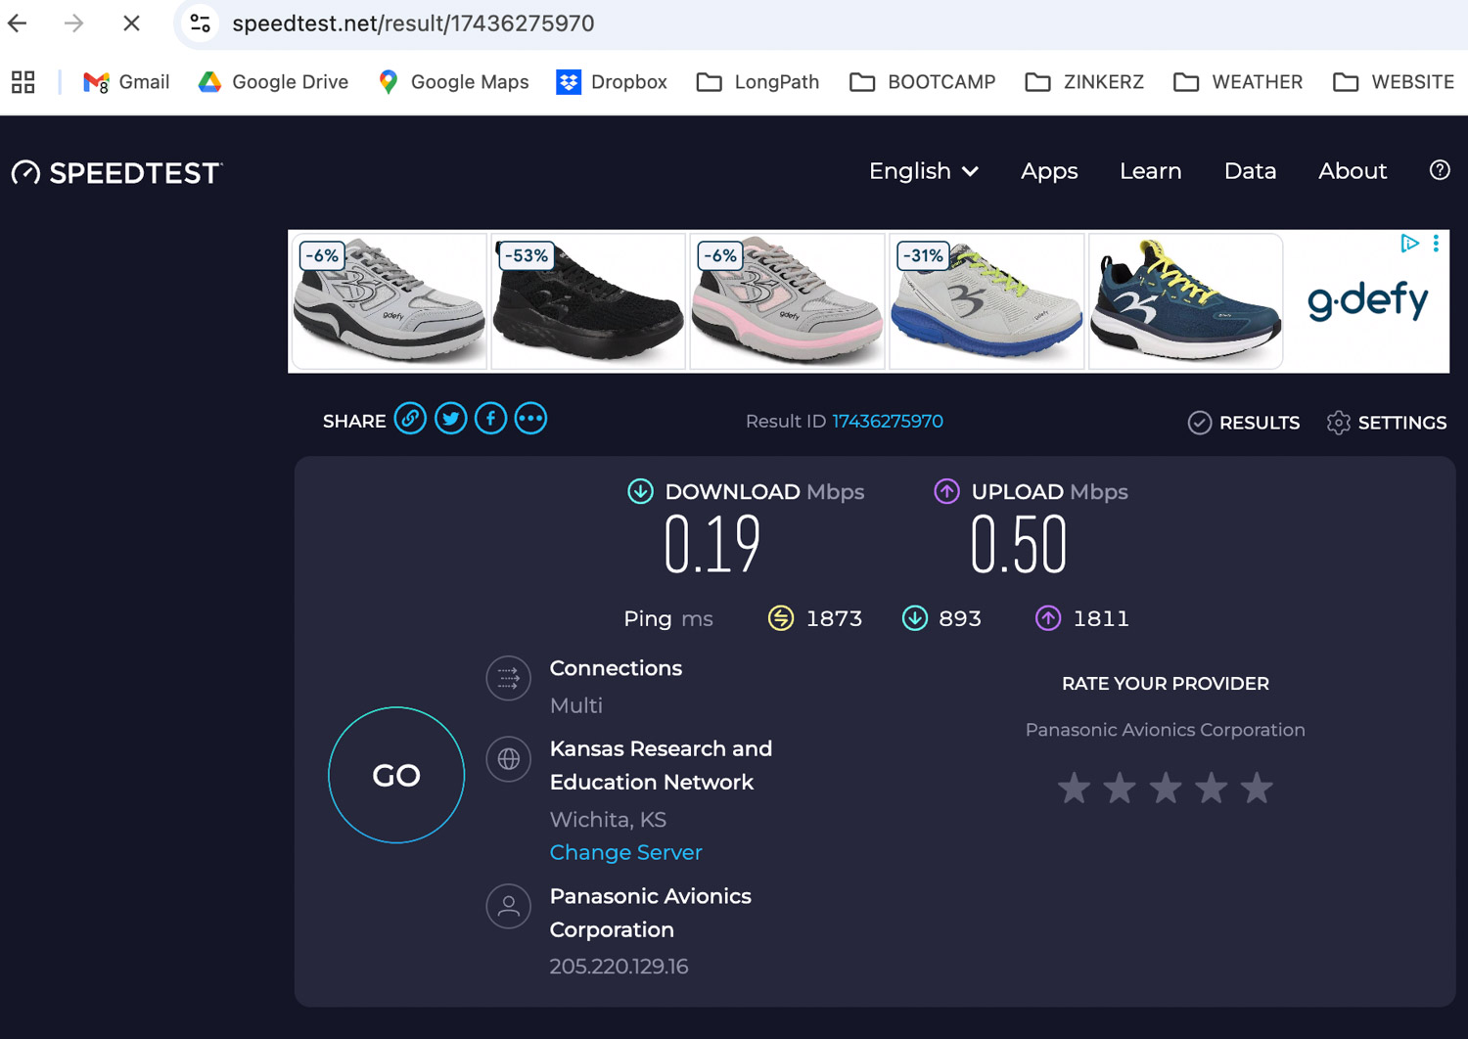Screen dimensions: 1468x1039
Task: Click the Speedtest logo
Action: point(117,173)
